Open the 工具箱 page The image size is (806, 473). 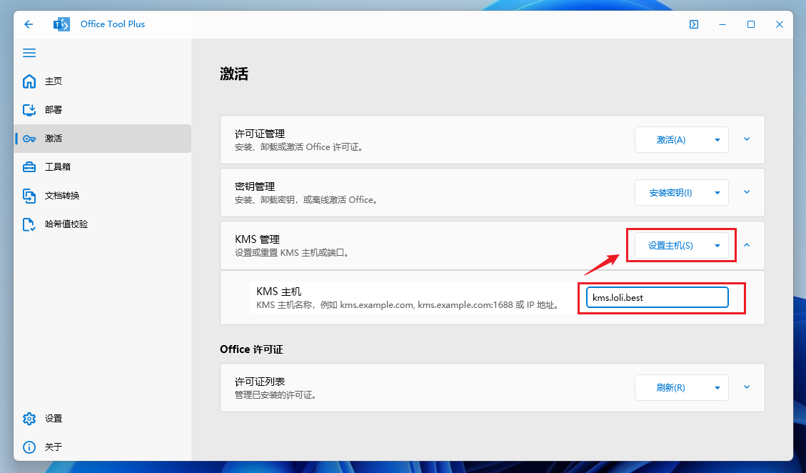point(102,166)
